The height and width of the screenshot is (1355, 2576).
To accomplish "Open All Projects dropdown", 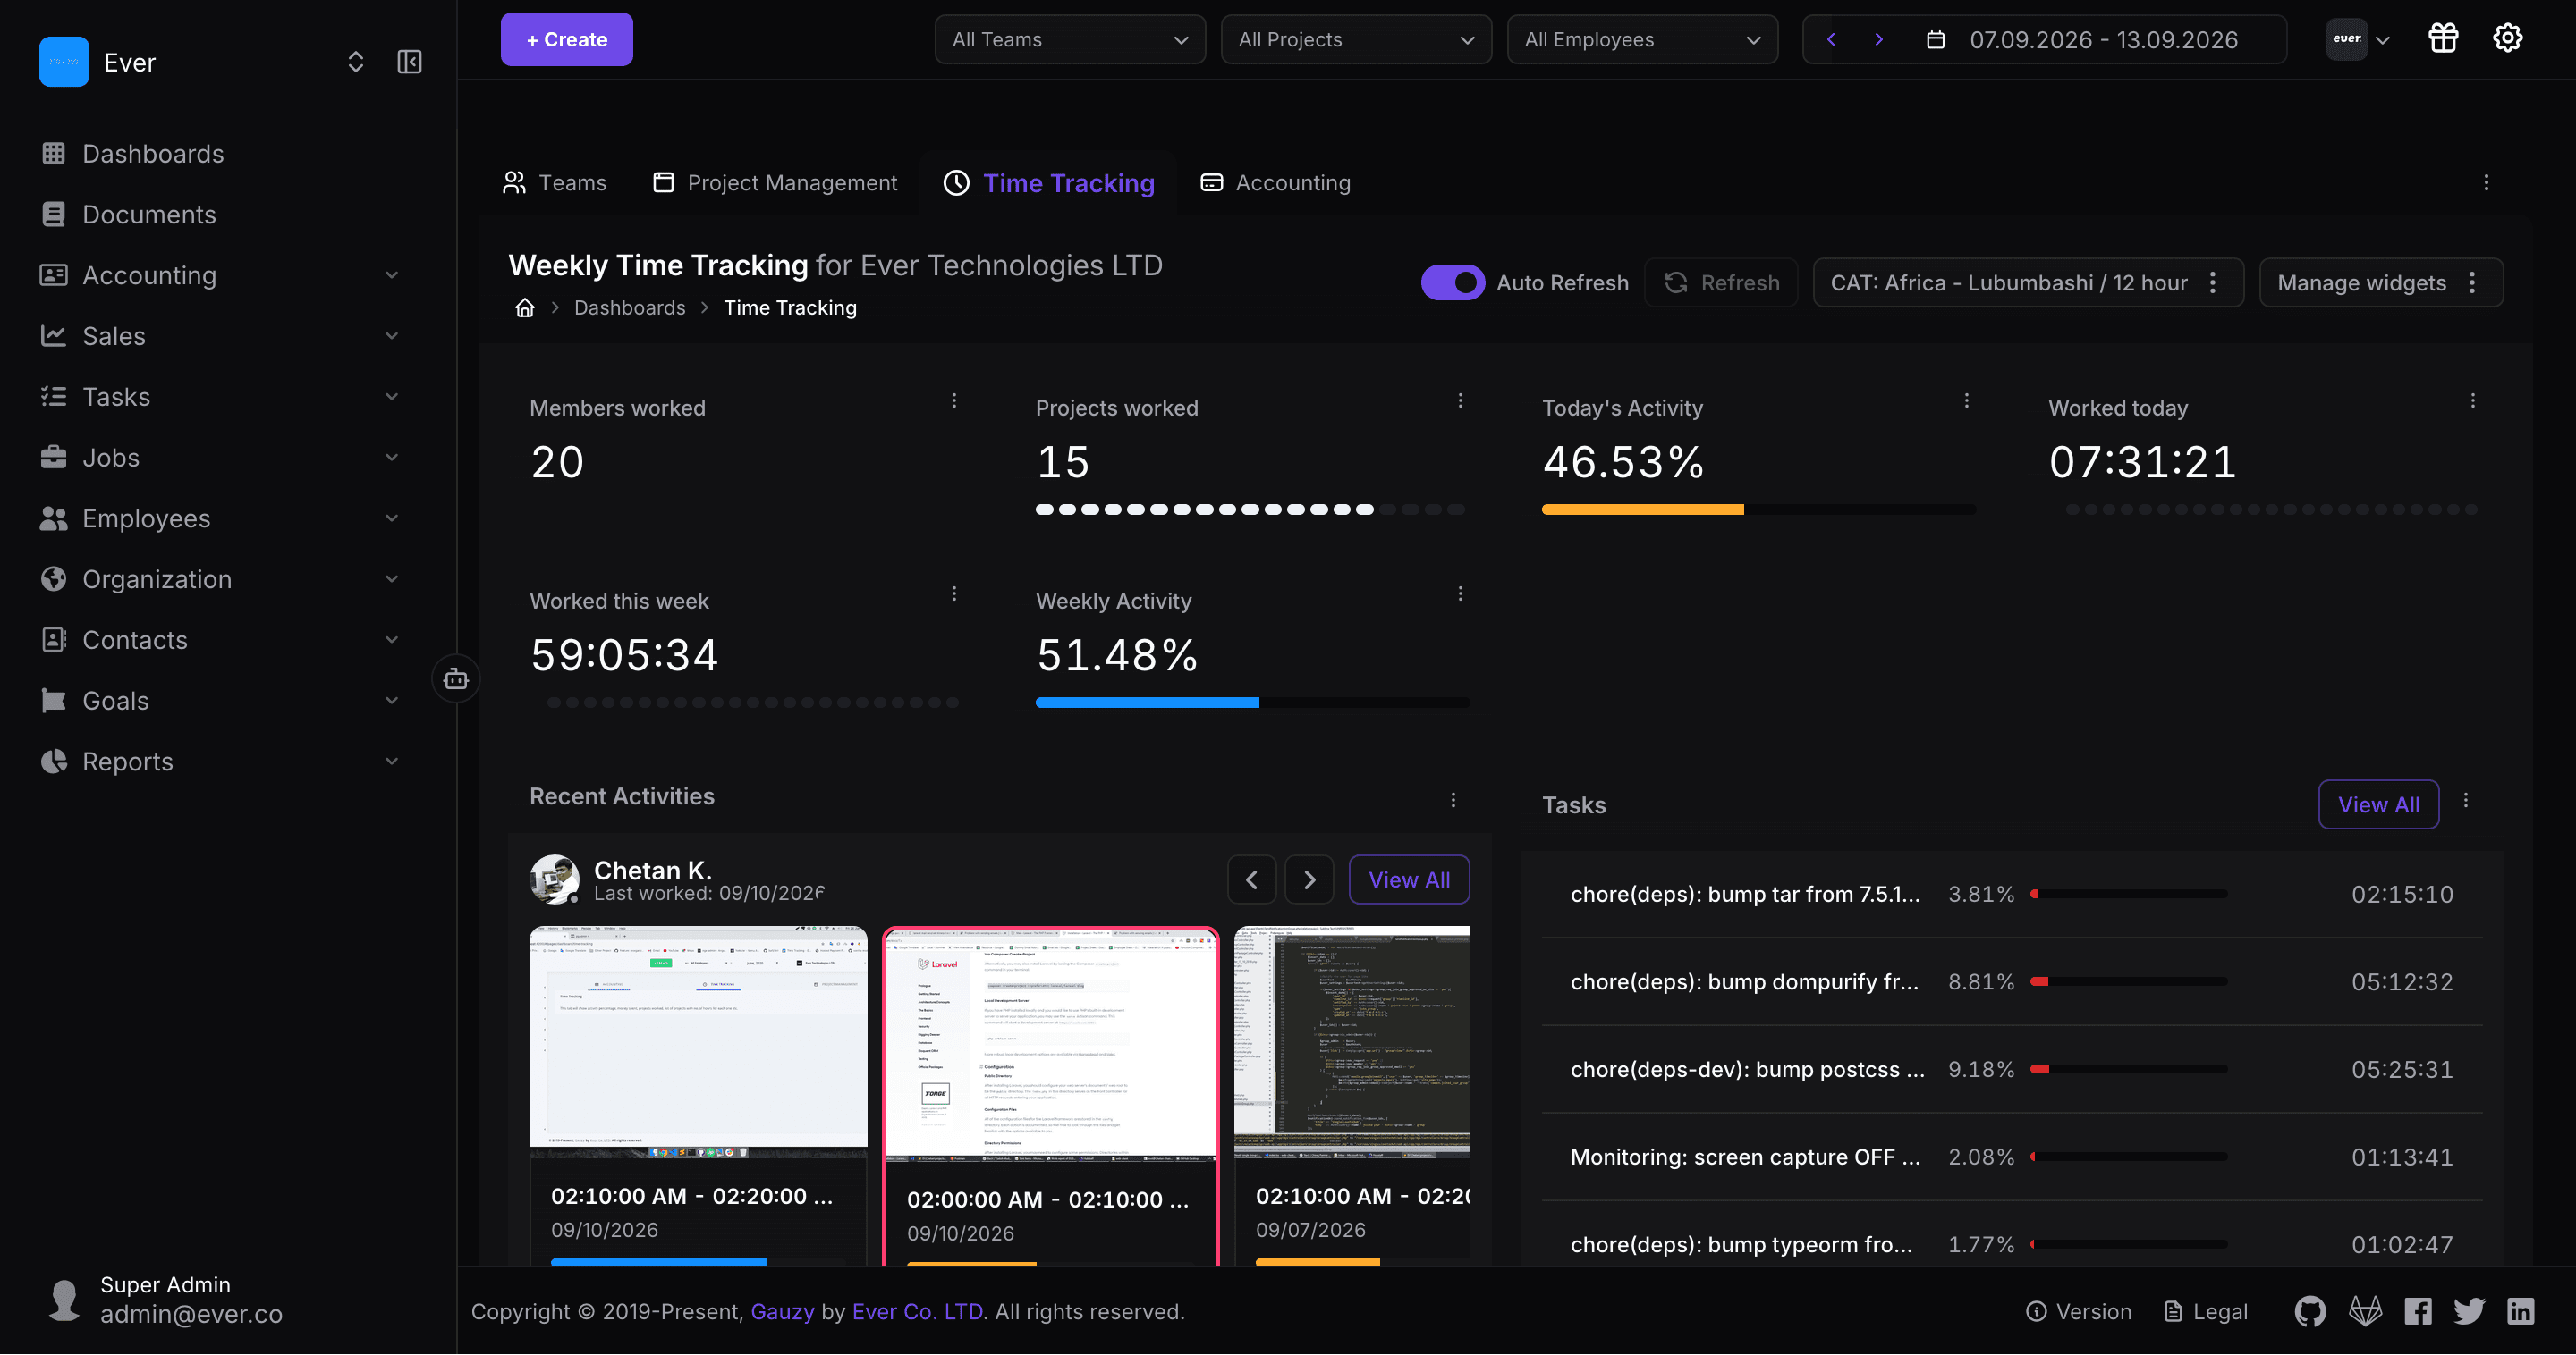I will click(1356, 40).
